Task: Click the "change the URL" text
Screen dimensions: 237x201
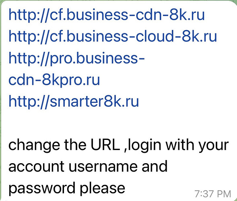Action: click(64, 145)
